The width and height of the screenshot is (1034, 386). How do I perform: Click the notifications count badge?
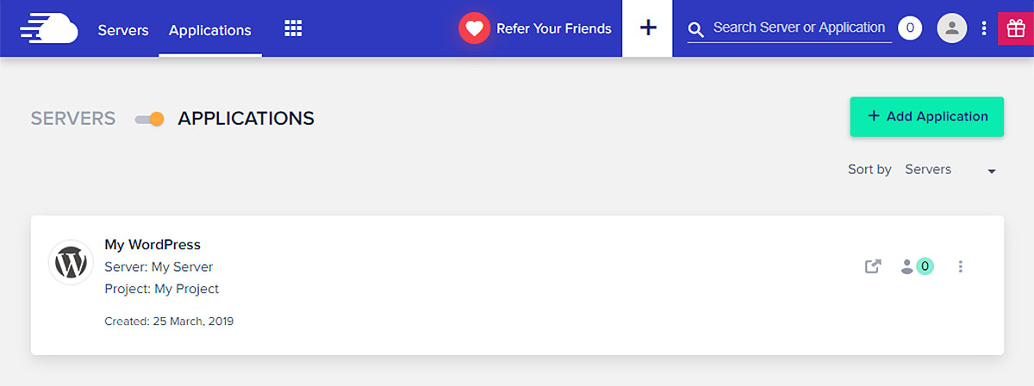(x=909, y=28)
